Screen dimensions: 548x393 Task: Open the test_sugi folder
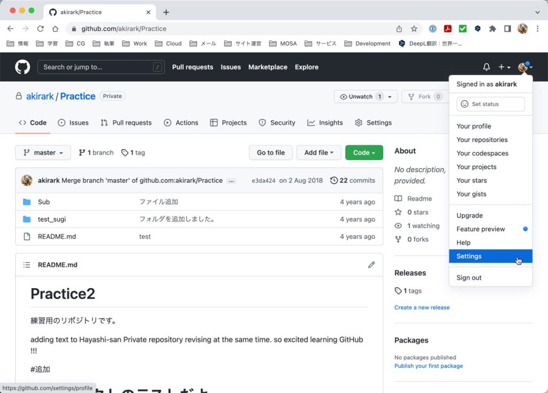tap(52, 219)
